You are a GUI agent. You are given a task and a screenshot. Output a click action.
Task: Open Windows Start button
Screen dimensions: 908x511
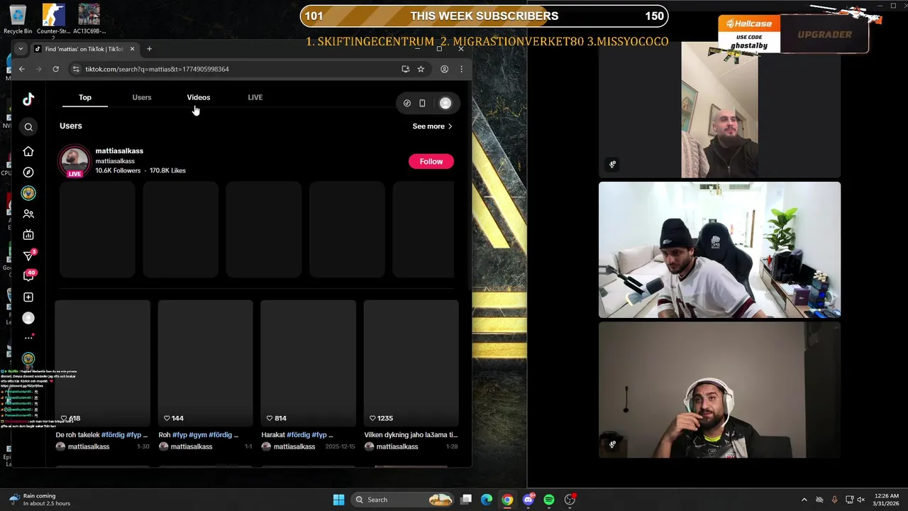[338, 500]
